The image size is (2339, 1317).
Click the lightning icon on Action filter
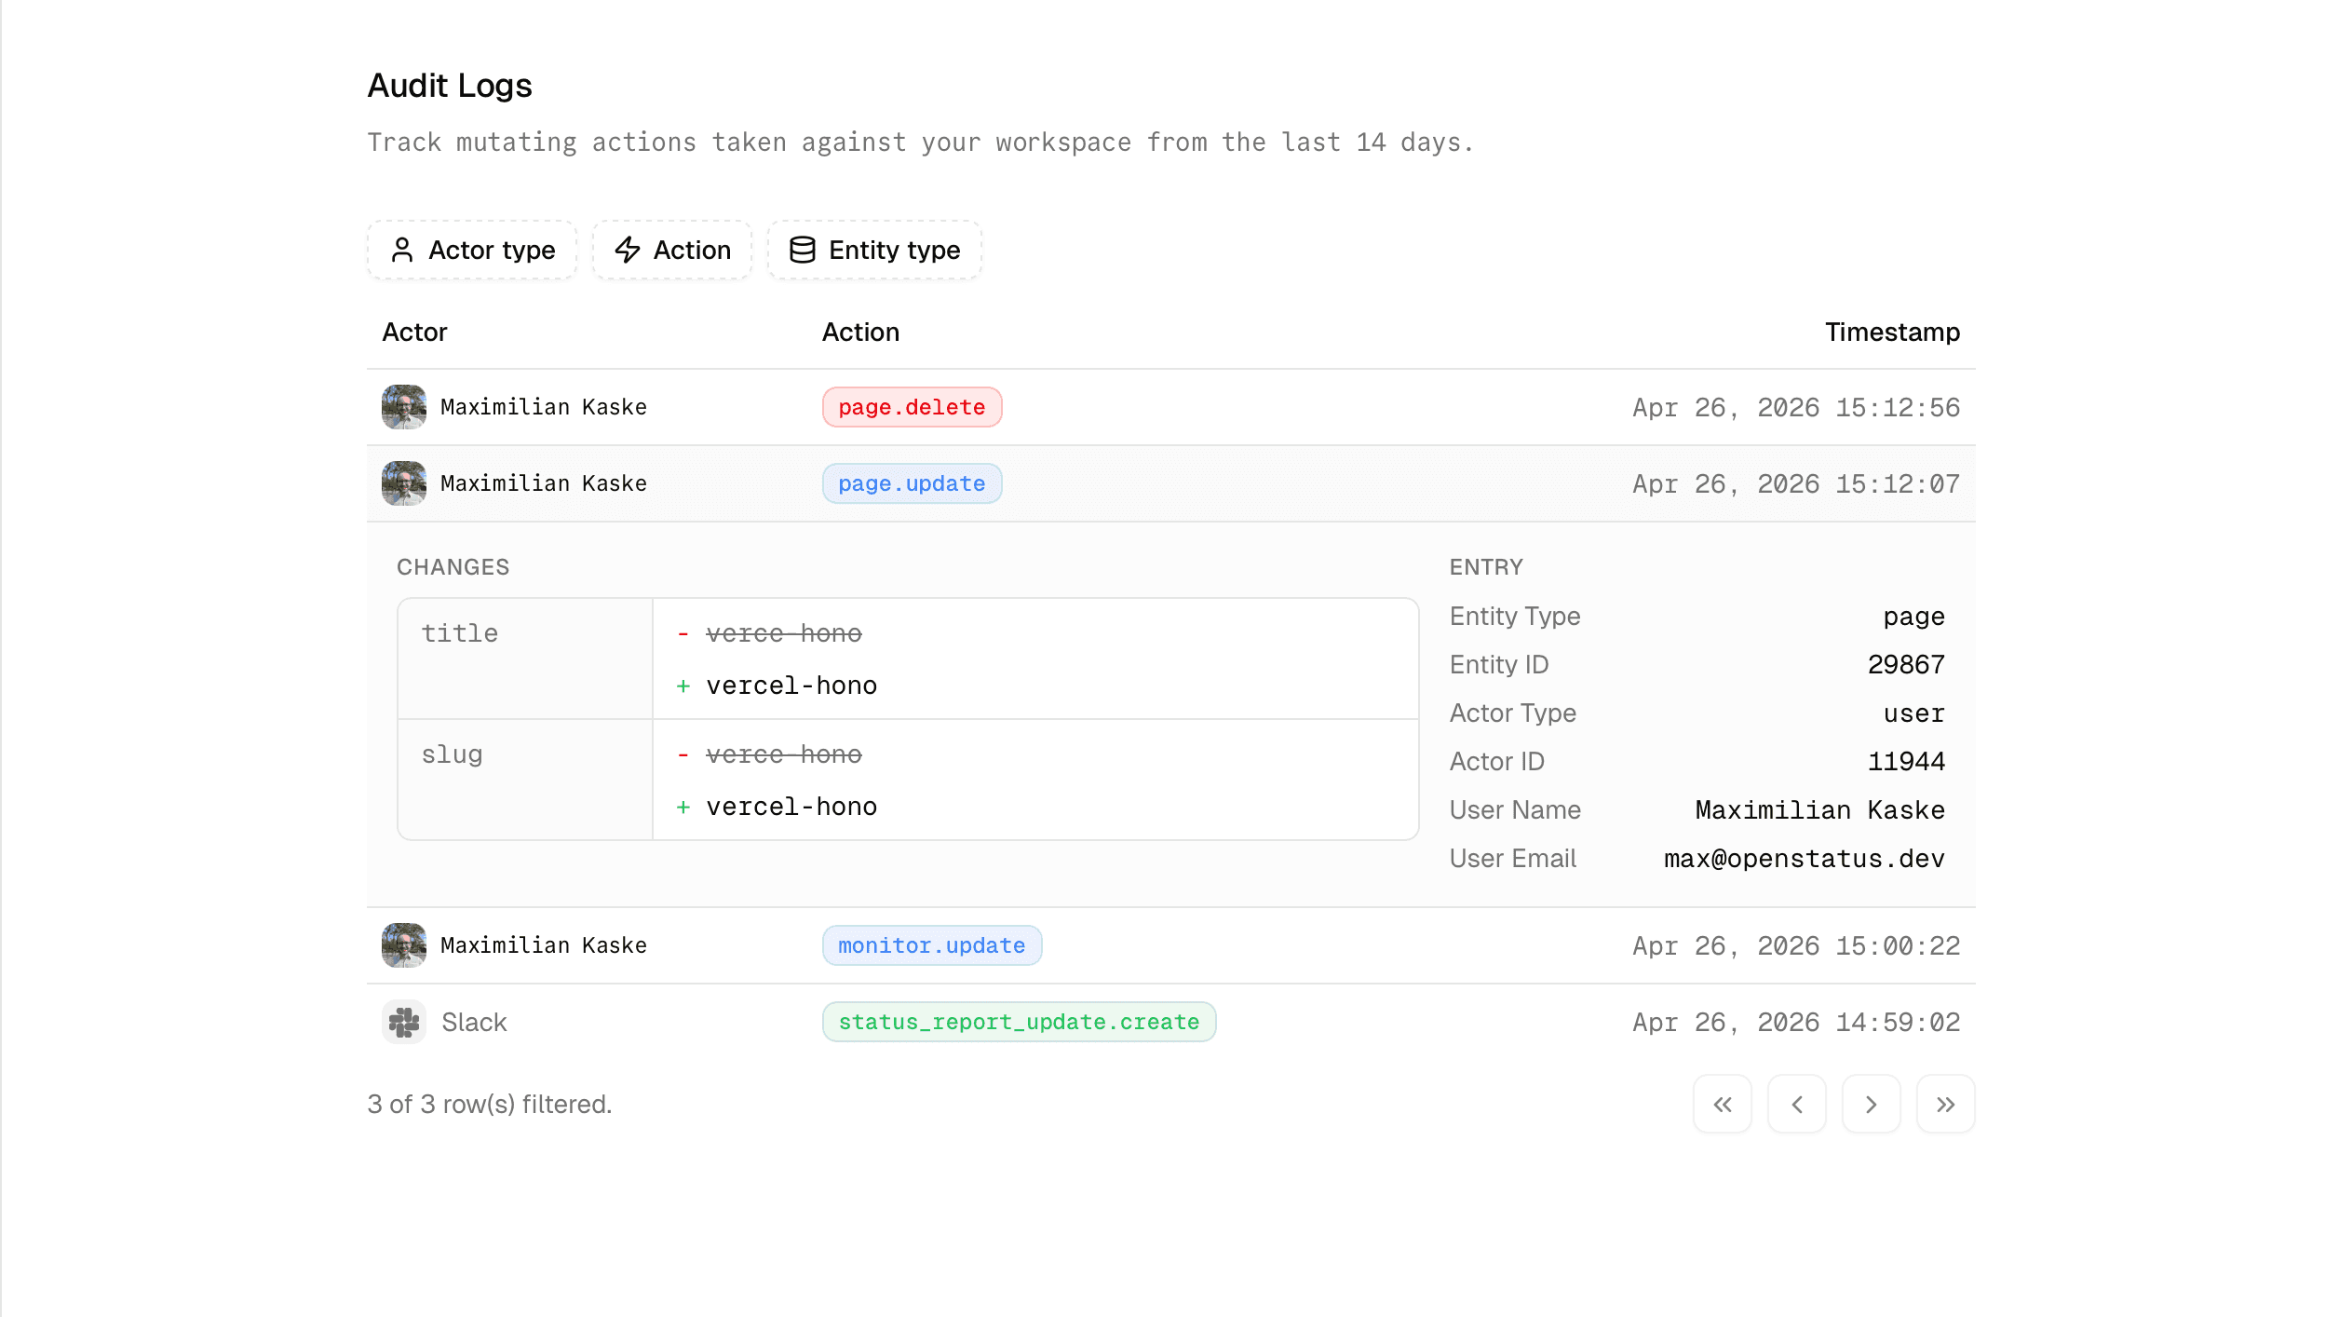pyautogui.click(x=628, y=250)
